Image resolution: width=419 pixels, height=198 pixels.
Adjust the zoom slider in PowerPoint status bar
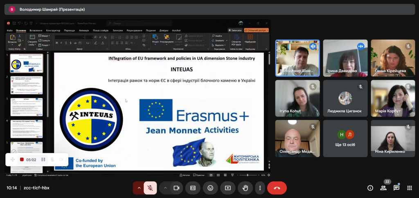248,175
